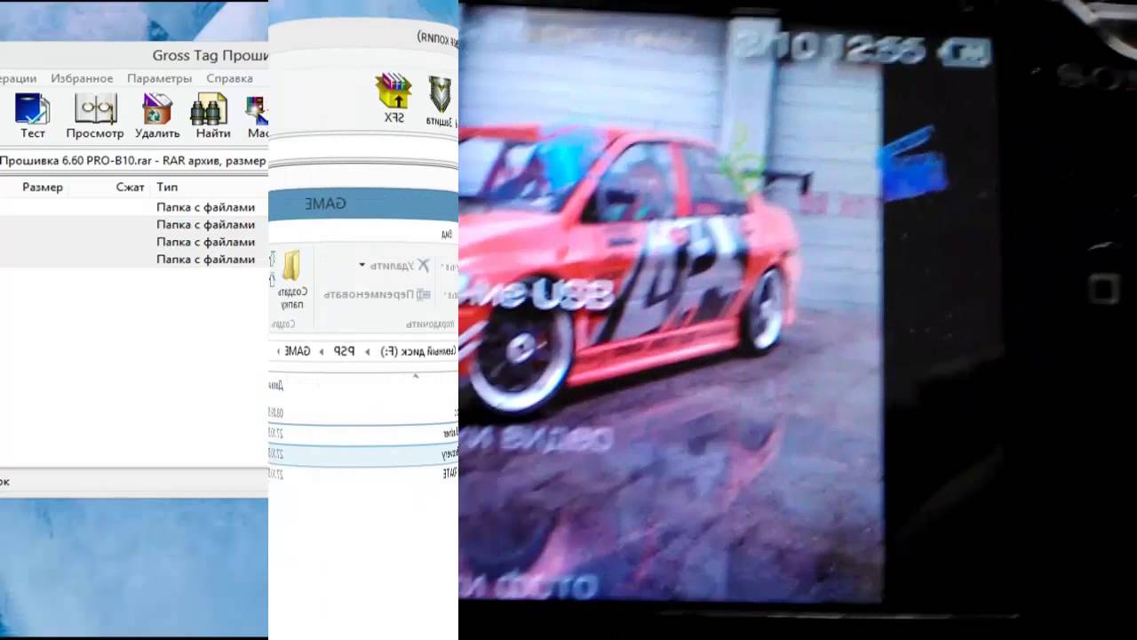Expand the chevron between PSP and GAME breadcrumbs

pos(322,352)
